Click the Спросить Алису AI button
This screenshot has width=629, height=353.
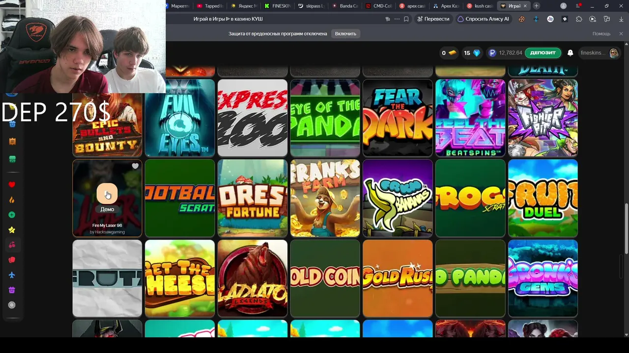pos(483,19)
